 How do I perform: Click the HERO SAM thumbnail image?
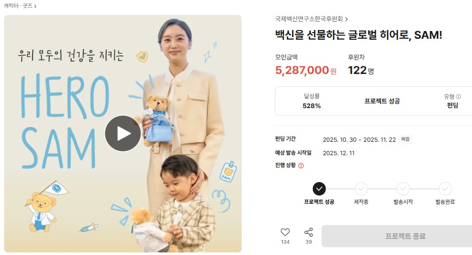(123, 133)
